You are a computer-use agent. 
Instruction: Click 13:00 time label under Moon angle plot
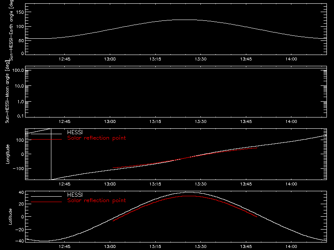coord(110,121)
